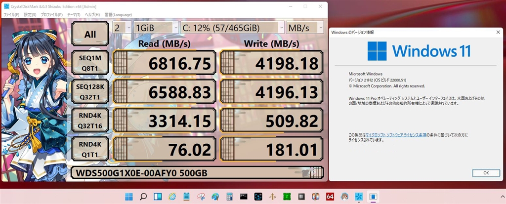506x204 pixels.
Task: Open the Widgets panel icon on taskbar
Action: click(x=158, y=196)
